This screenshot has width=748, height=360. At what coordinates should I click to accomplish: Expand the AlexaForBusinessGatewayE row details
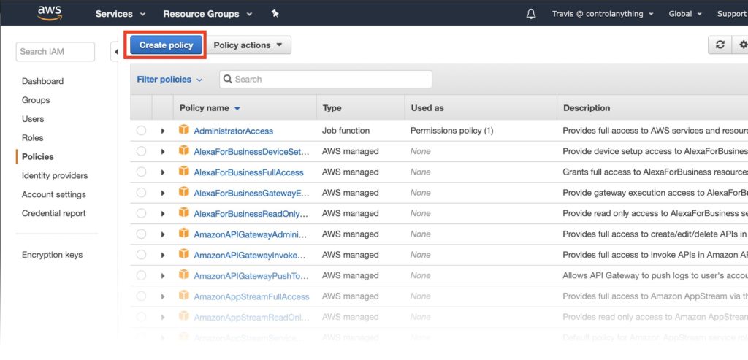[163, 193]
